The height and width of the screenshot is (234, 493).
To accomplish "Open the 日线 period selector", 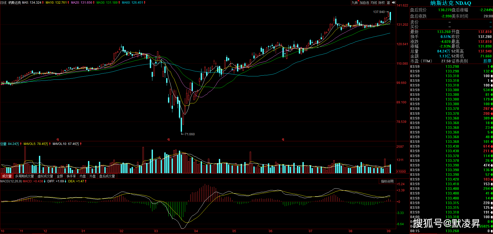I will click(x=3, y=3).
